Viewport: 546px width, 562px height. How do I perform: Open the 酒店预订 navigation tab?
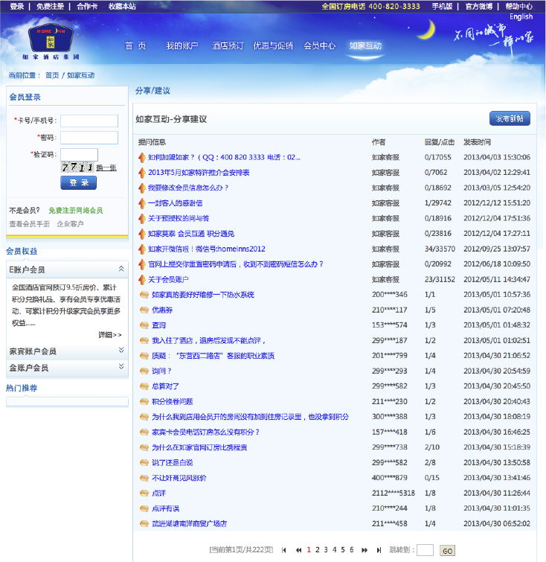[x=228, y=46]
